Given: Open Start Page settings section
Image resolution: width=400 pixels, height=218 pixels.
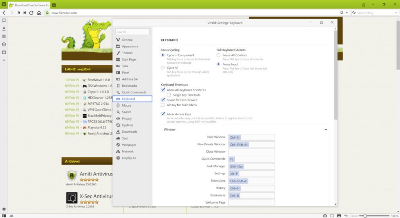Looking at the screenshot, I should pyautogui.click(x=132, y=59).
